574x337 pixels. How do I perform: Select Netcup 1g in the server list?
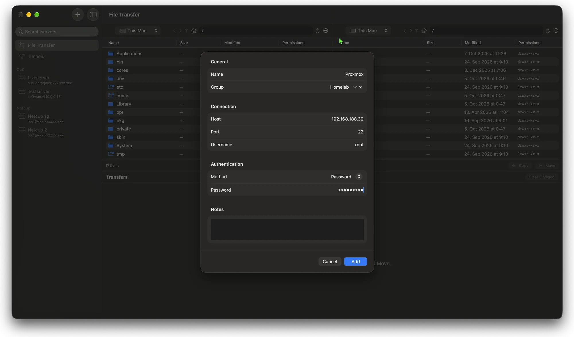click(x=57, y=118)
